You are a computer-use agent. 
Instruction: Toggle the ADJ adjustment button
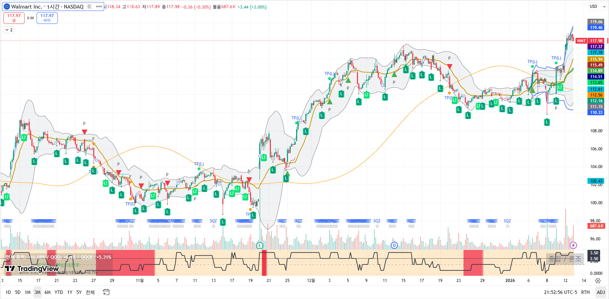pos(601,292)
